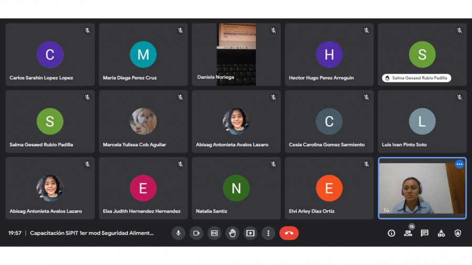Select Carlos Sarahin Lopez Lopez tile avatar
Screen dimensions: 472x265
click(50, 54)
